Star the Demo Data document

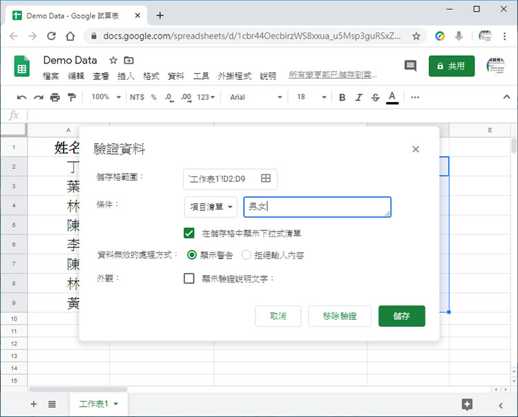[x=113, y=61]
